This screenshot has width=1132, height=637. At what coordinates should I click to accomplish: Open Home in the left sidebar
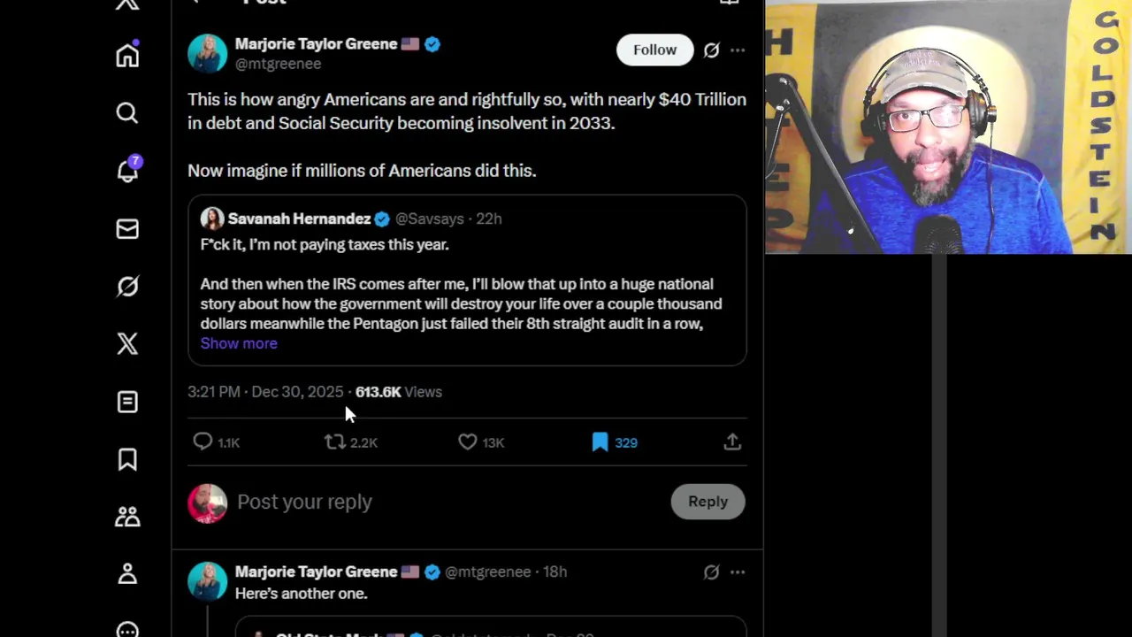[127, 56]
